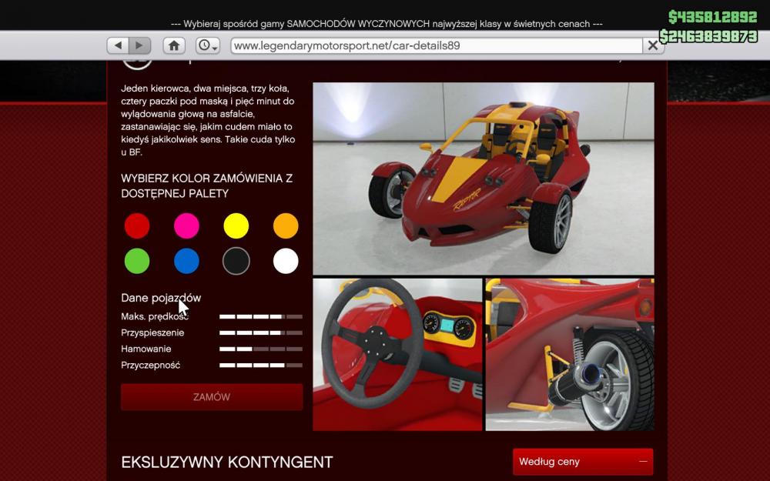Click the ZAMÓW order button
This screenshot has width=770, height=481.
(212, 396)
